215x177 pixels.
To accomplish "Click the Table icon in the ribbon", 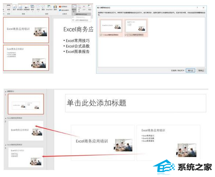I will (8, 7).
